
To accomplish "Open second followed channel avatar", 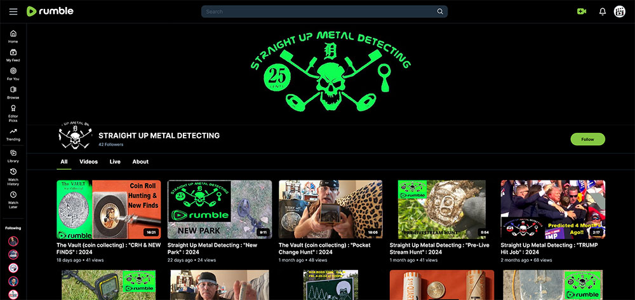I will coord(13,255).
